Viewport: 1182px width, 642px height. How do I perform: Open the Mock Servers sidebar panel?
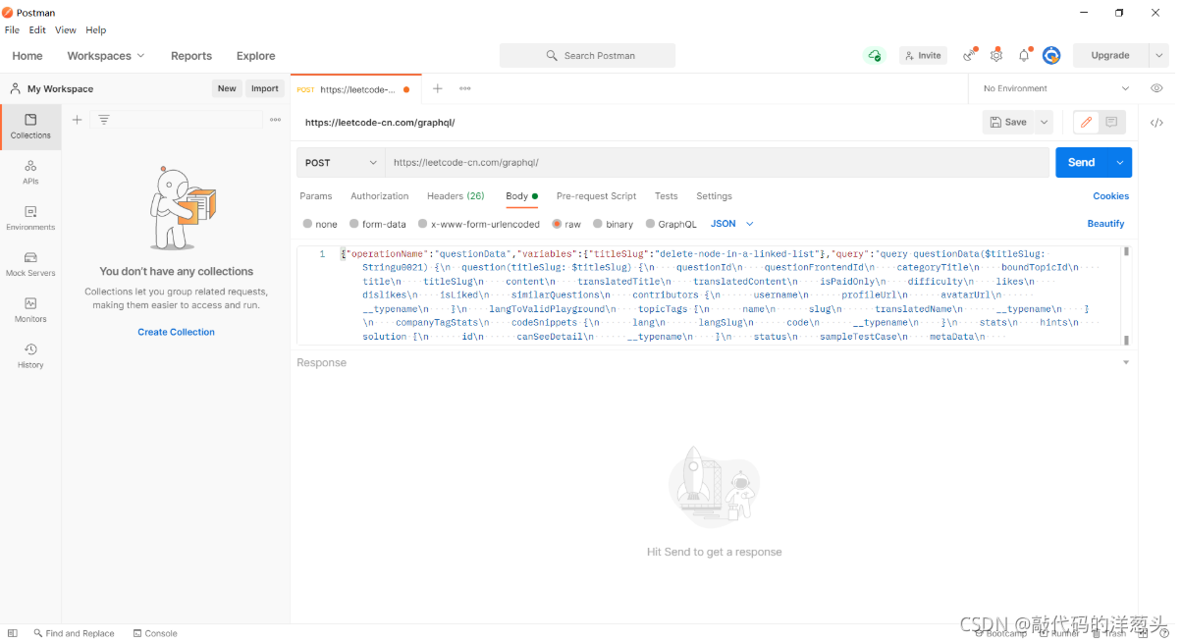pos(30,264)
